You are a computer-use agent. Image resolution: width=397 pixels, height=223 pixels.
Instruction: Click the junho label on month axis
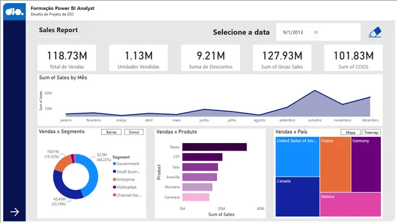[204, 120]
